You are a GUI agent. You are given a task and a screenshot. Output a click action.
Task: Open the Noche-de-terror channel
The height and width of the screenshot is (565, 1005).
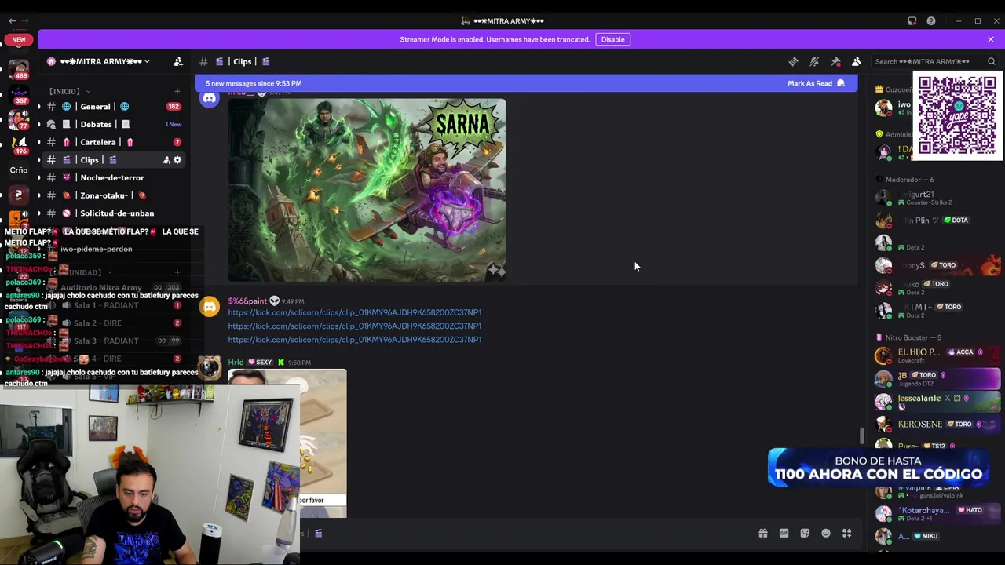tap(113, 177)
